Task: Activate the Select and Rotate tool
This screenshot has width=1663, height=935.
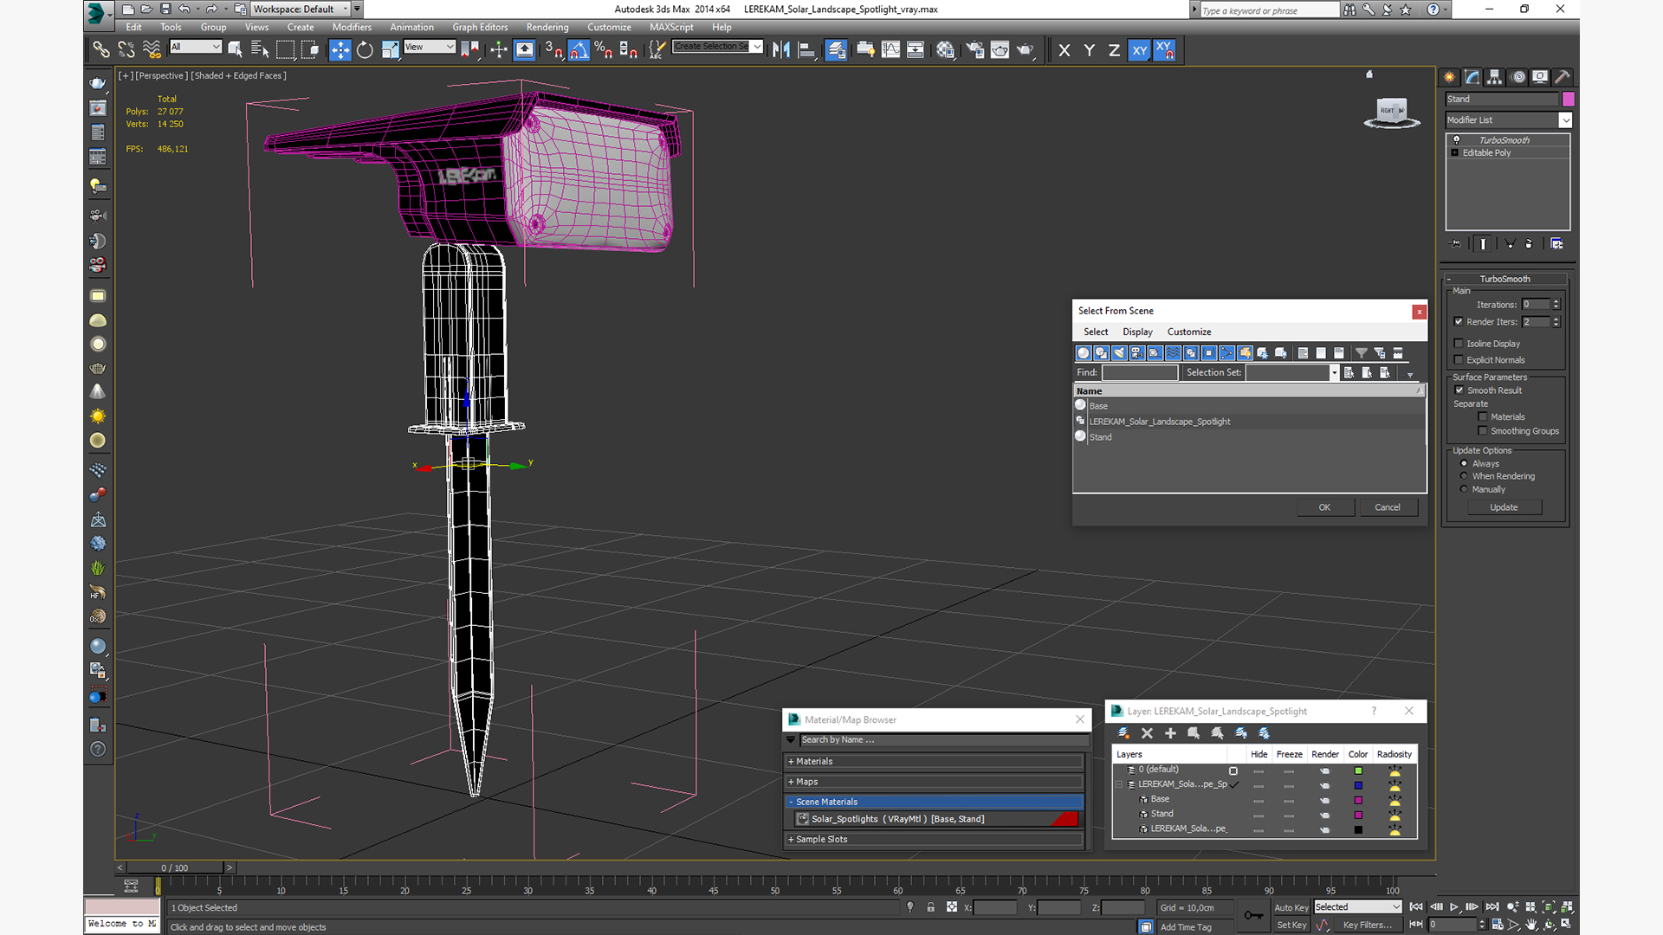Action: pyautogui.click(x=365, y=50)
